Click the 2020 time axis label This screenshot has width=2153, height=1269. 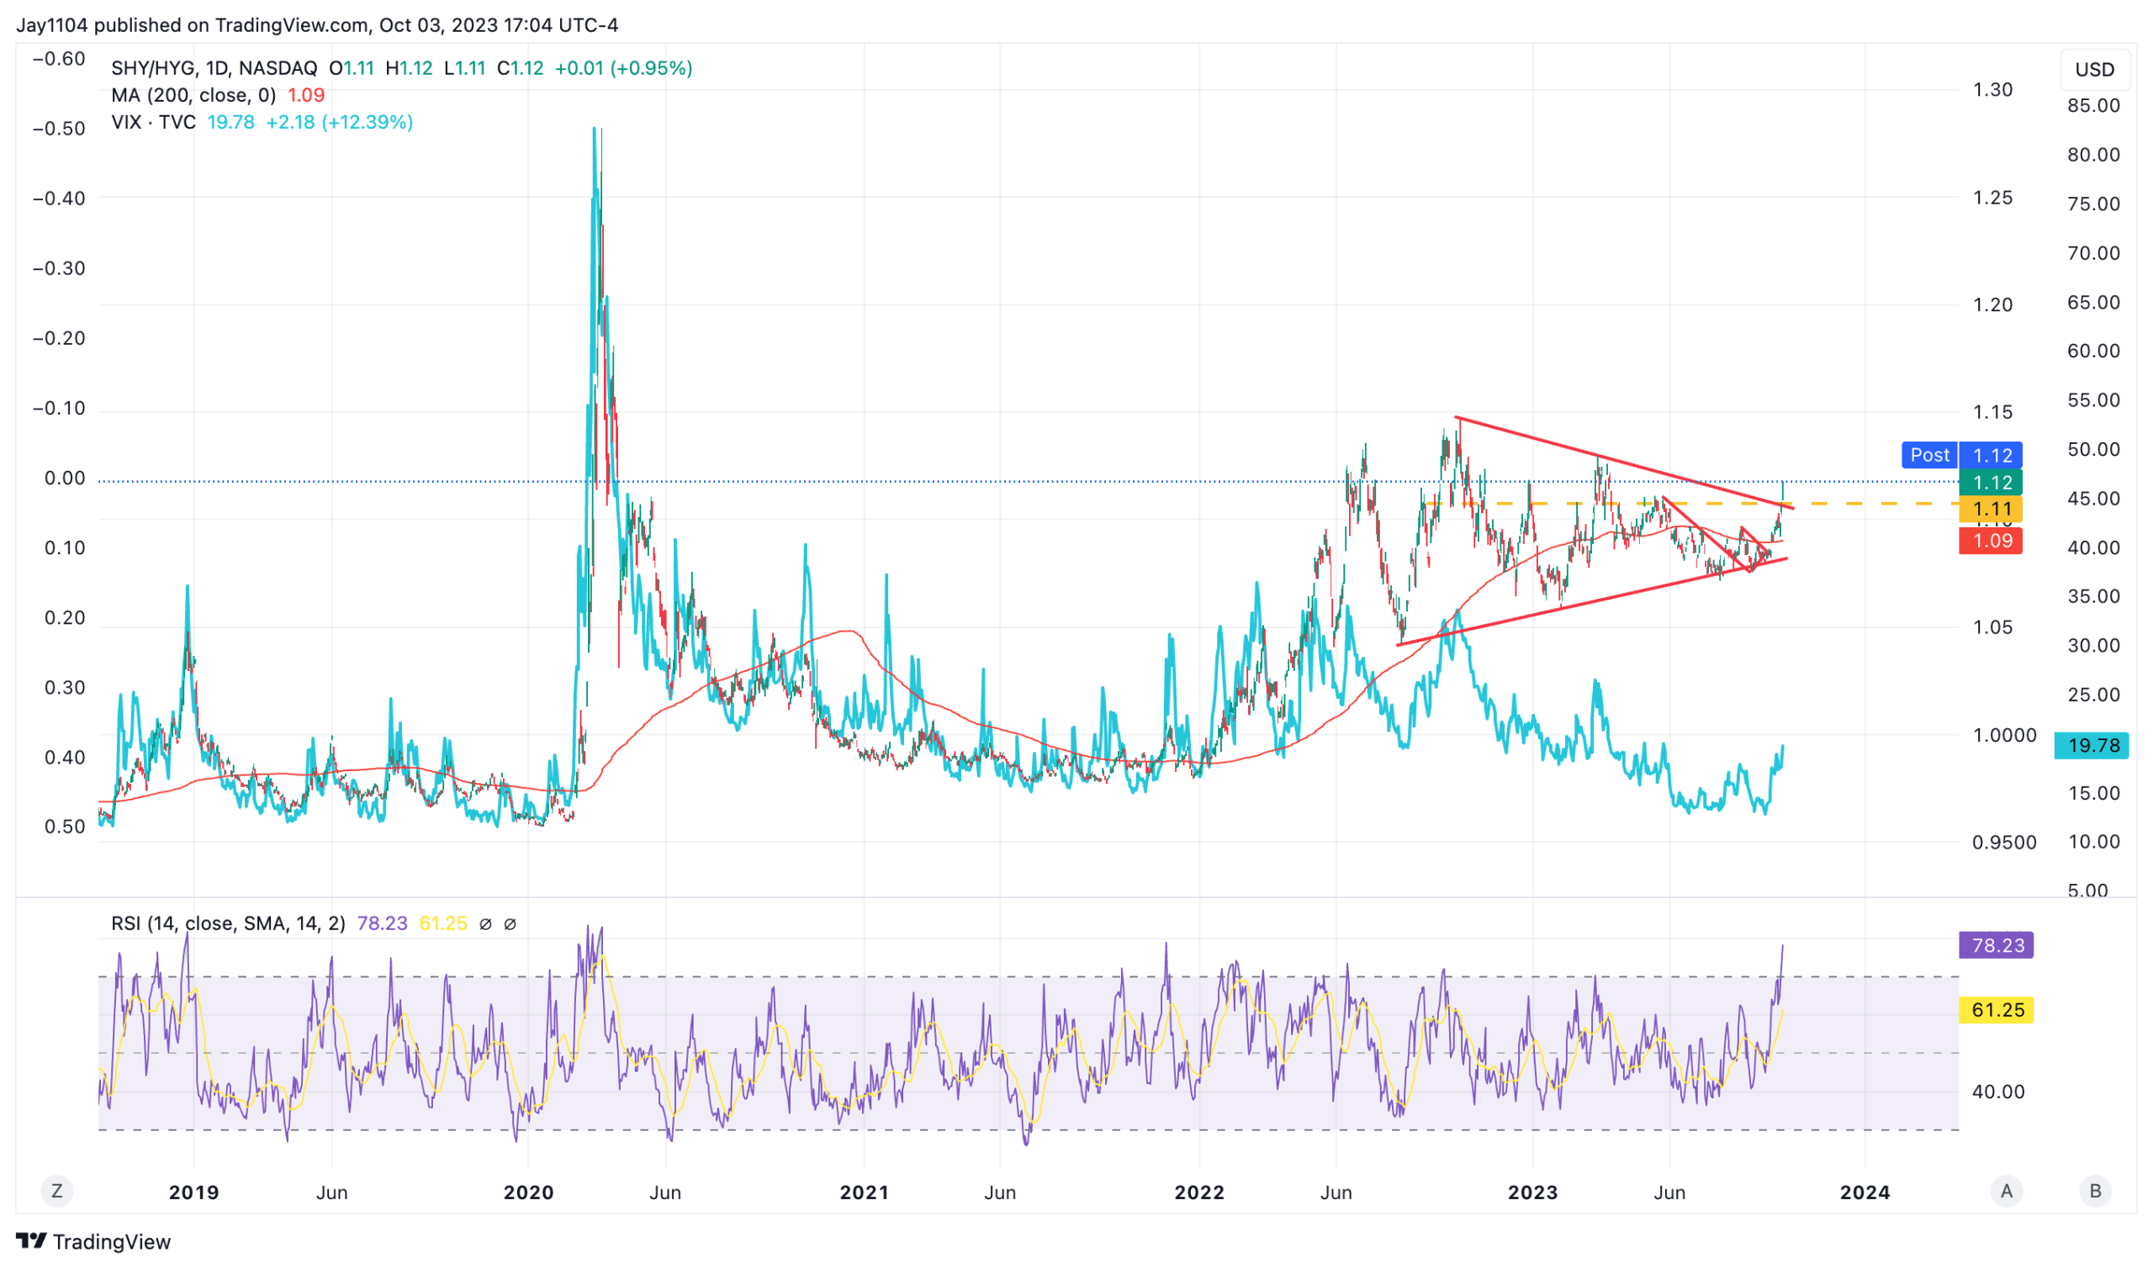[x=528, y=1192]
